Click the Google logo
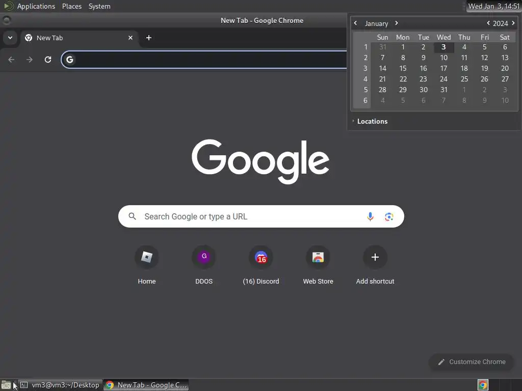 pos(260,161)
